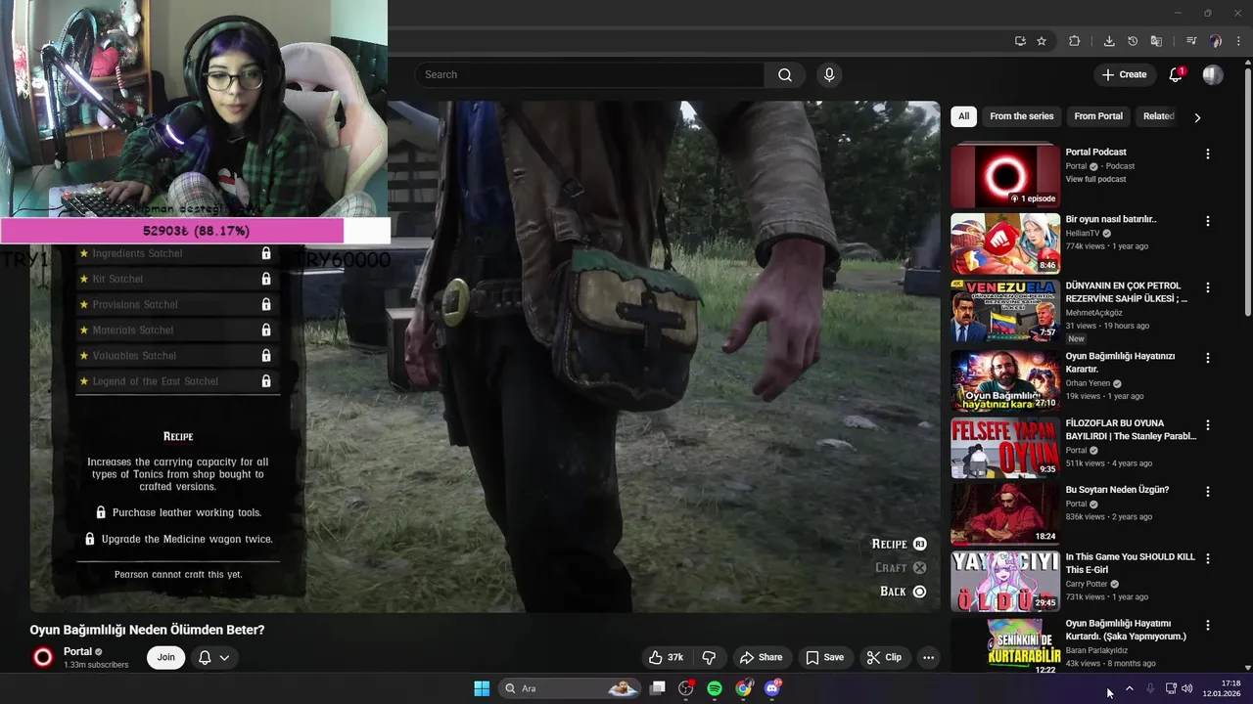
Task: Open YouTube account avatar menu
Action: click(1213, 75)
